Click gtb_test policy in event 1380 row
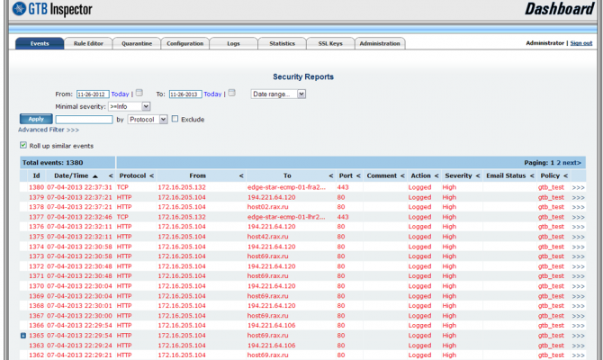Image resolution: width=603 pixels, height=360 pixels. [551, 187]
